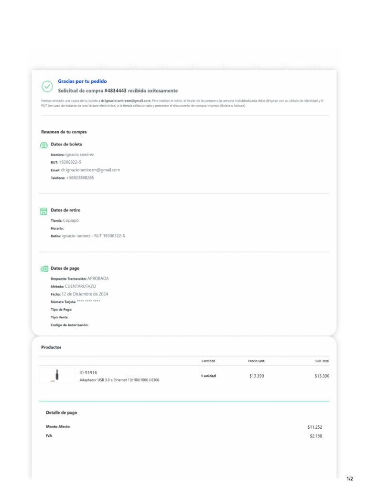Open the USB adapter product thumbnail
Image resolution: width=367 pixels, height=490 pixels.
click(57, 376)
